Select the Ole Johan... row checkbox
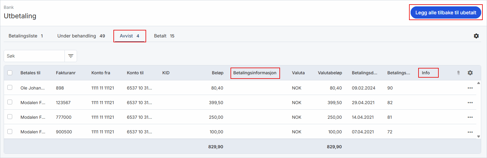 [10, 87]
